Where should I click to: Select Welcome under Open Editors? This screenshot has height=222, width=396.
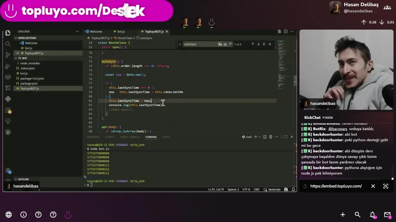coord(48,43)
